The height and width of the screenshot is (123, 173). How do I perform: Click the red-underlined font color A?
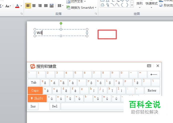pos(17,6)
